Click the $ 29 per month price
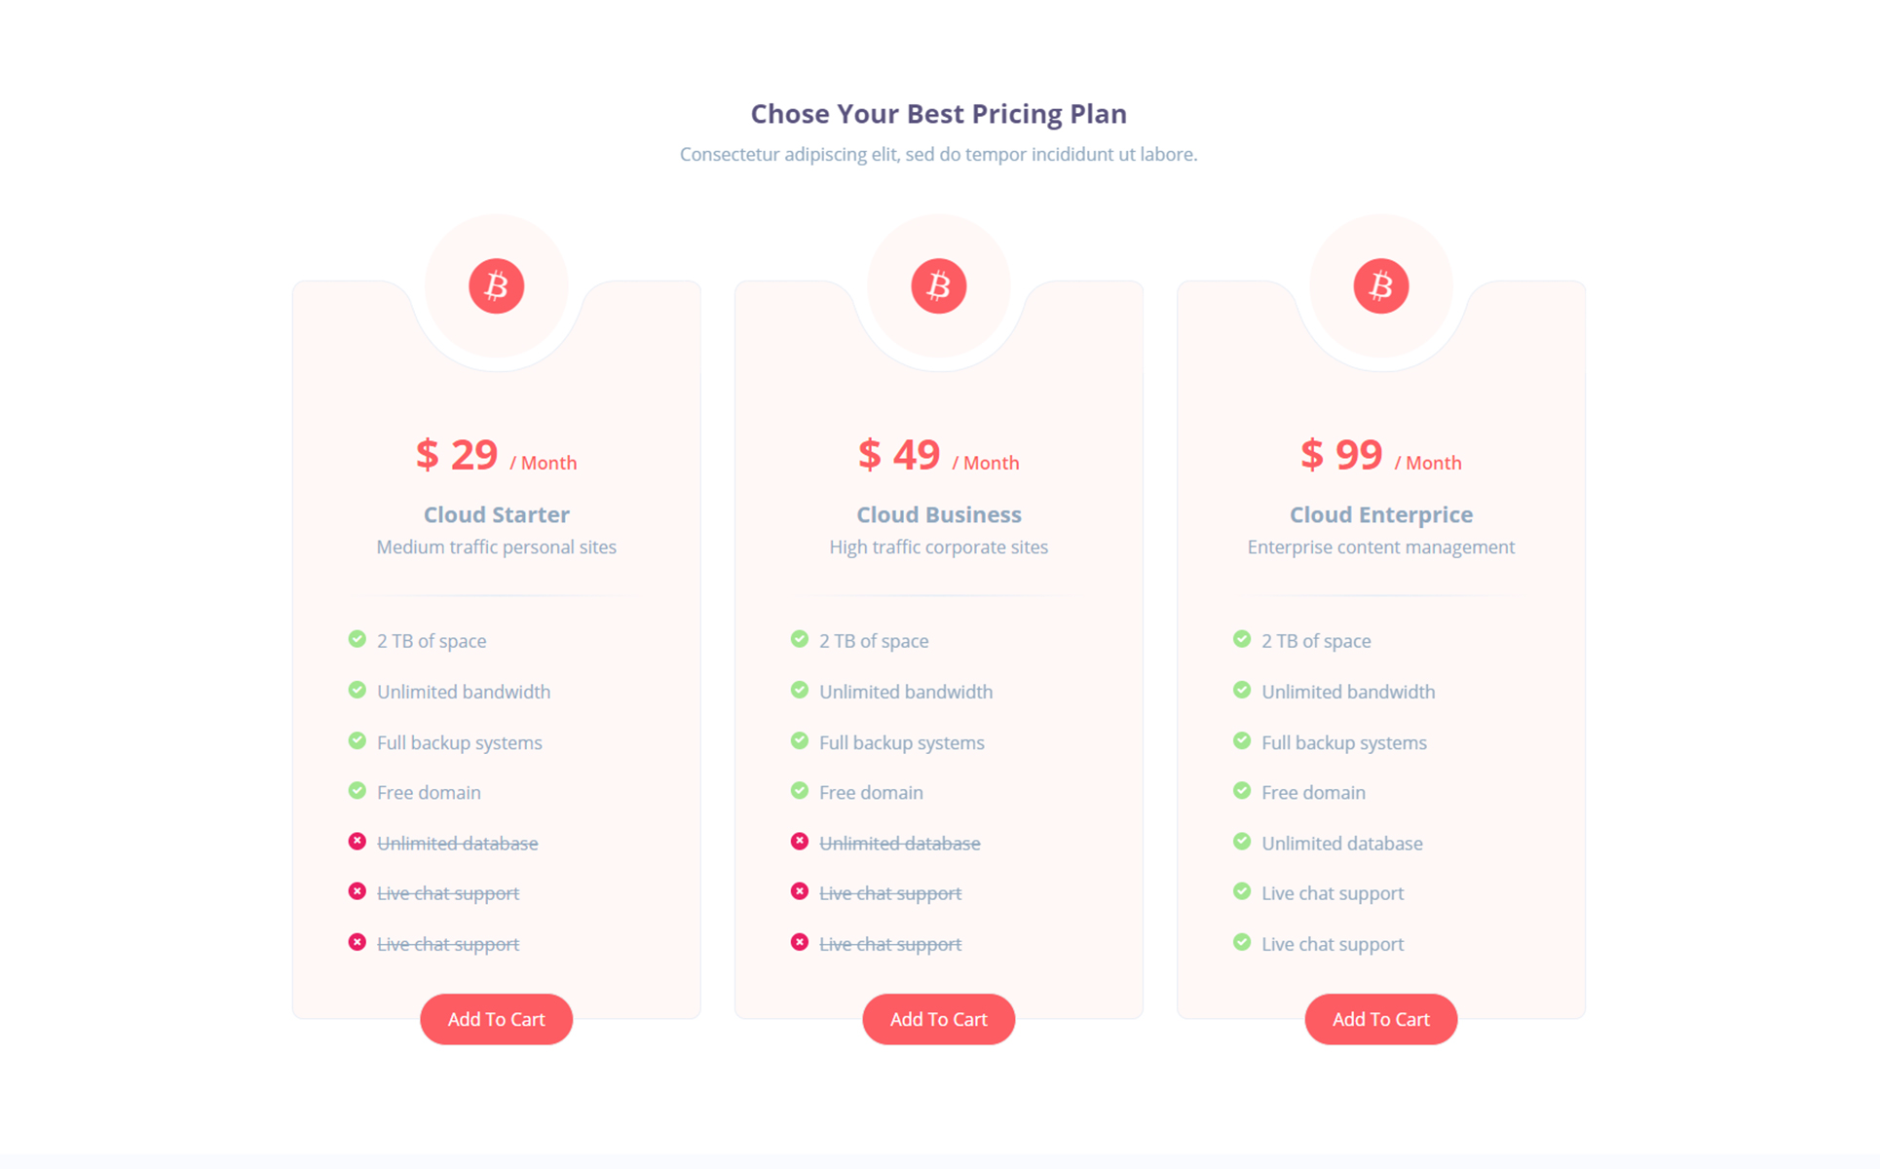The height and width of the screenshot is (1169, 1880). 496,455
